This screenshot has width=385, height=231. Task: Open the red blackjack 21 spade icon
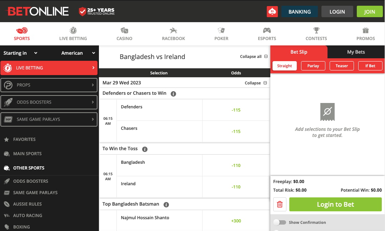tap(272, 11)
